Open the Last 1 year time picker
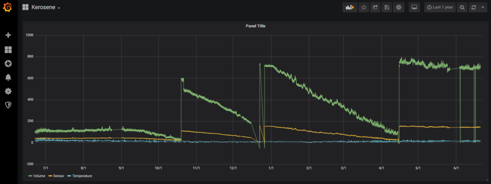Viewport: 491px width, 184px height. tap(440, 7)
